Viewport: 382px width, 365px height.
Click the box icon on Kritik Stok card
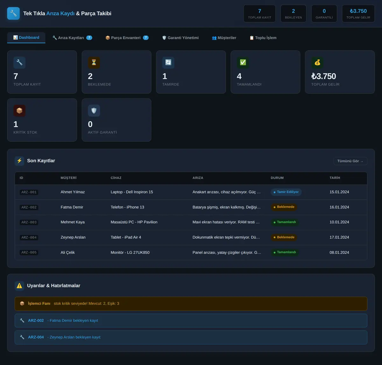coord(19,111)
